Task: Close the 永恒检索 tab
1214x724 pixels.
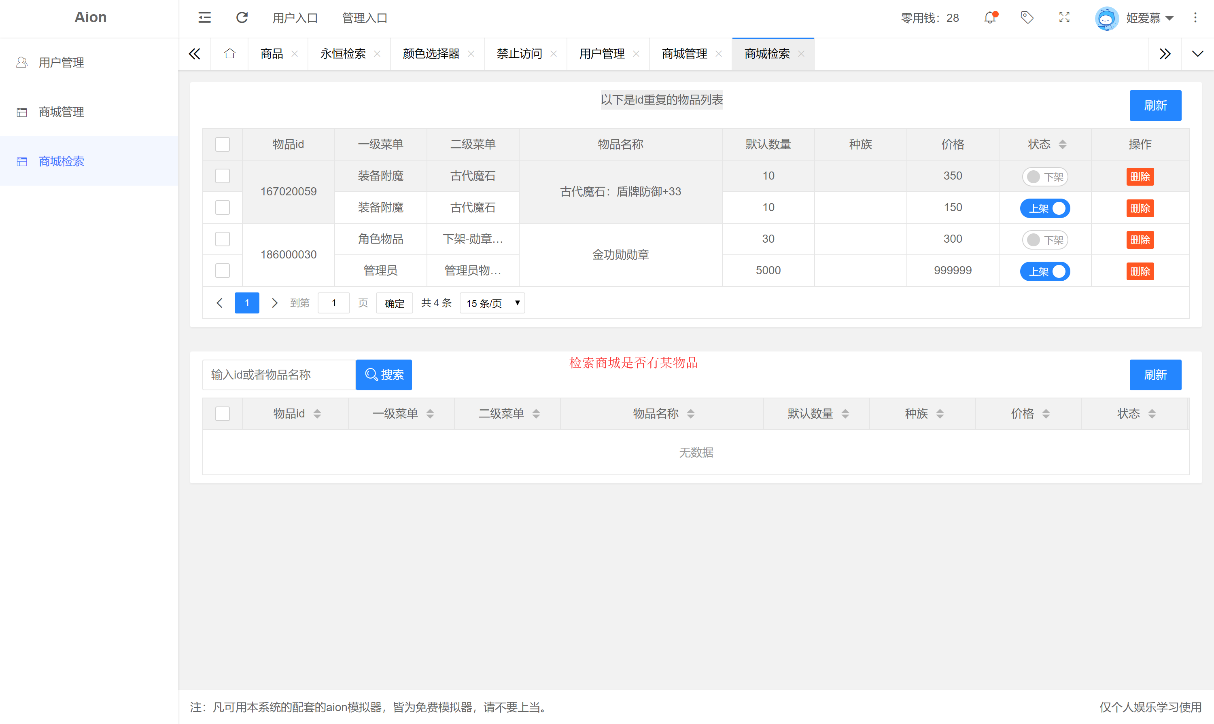Action: click(x=377, y=54)
